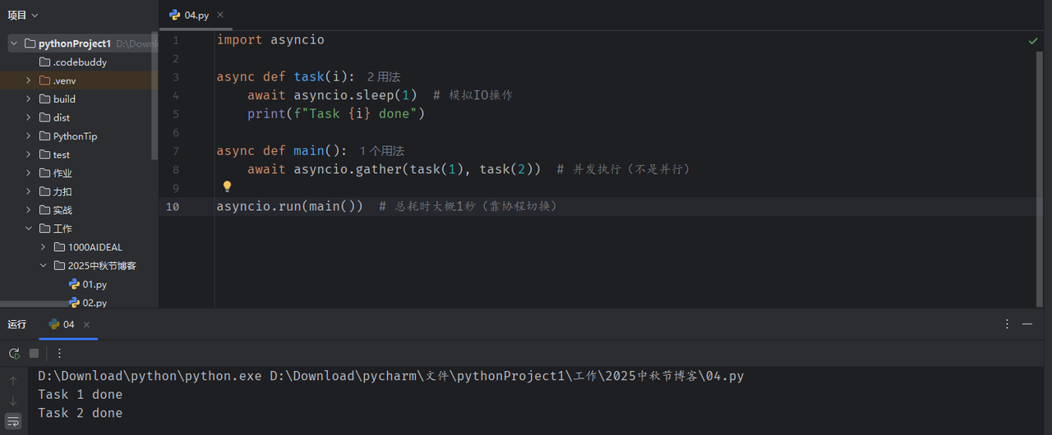Click the up arrow in Run console
Screen dimensions: 1052x435
(13, 381)
